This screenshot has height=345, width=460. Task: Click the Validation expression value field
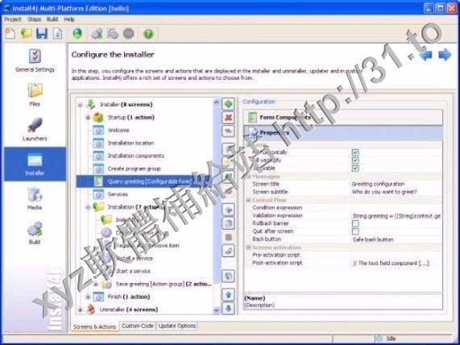396,216
